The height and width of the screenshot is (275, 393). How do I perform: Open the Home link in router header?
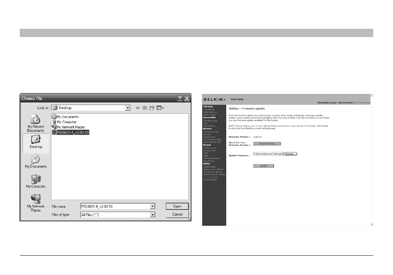tap(320, 103)
